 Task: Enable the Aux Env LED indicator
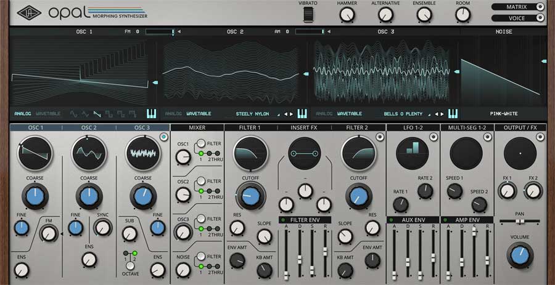[391, 220]
